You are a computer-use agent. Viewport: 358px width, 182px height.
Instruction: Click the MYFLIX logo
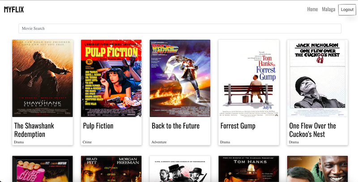pyautogui.click(x=14, y=9)
